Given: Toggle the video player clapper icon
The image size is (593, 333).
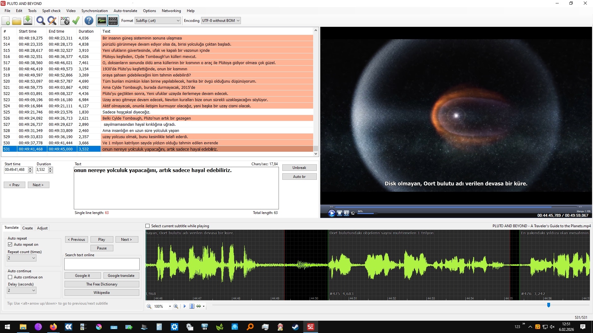Looking at the screenshot, I should 113,21.
